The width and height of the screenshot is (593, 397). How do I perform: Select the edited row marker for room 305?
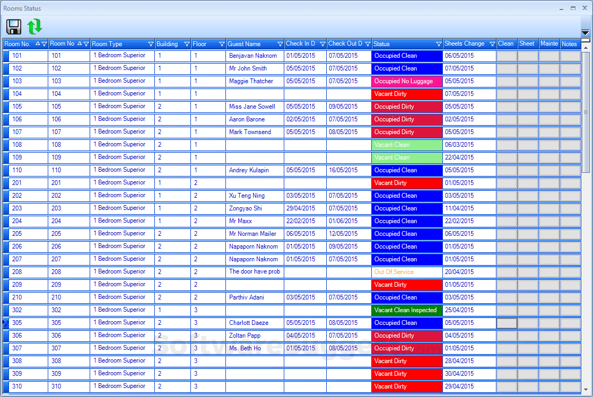(x=6, y=323)
